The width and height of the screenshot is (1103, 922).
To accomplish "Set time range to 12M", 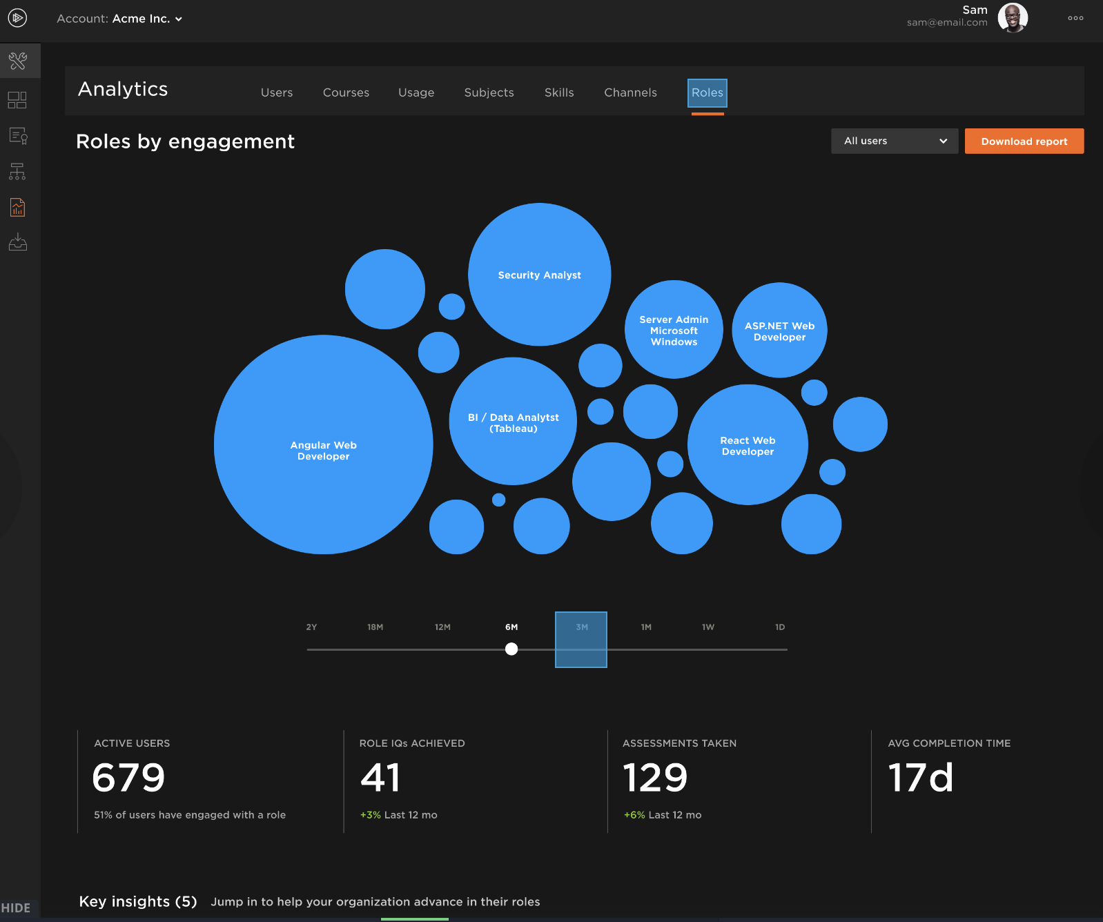I will (x=442, y=627).
